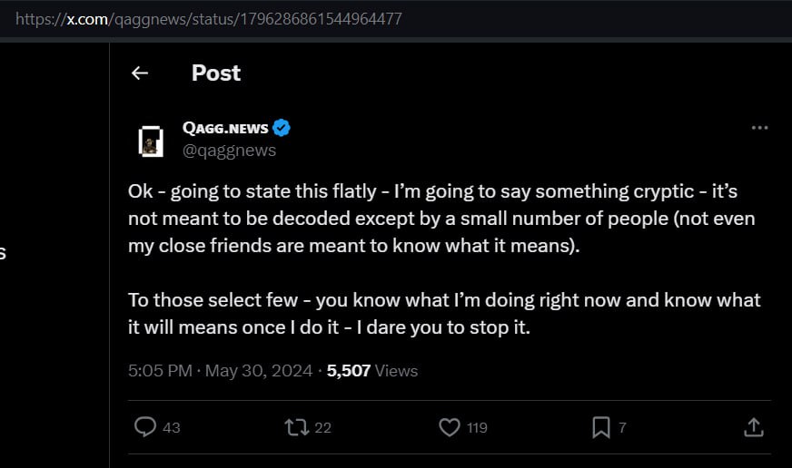
Task: Go back using the left arrow
Action: (x=140, y=73)
